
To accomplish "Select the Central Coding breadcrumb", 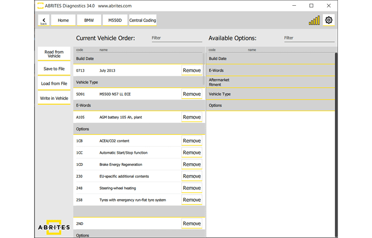I will point(143,20).
